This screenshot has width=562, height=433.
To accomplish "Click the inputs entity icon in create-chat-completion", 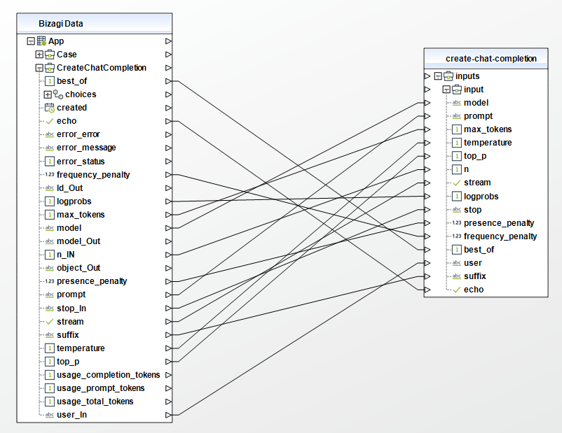I will [448, 76].
